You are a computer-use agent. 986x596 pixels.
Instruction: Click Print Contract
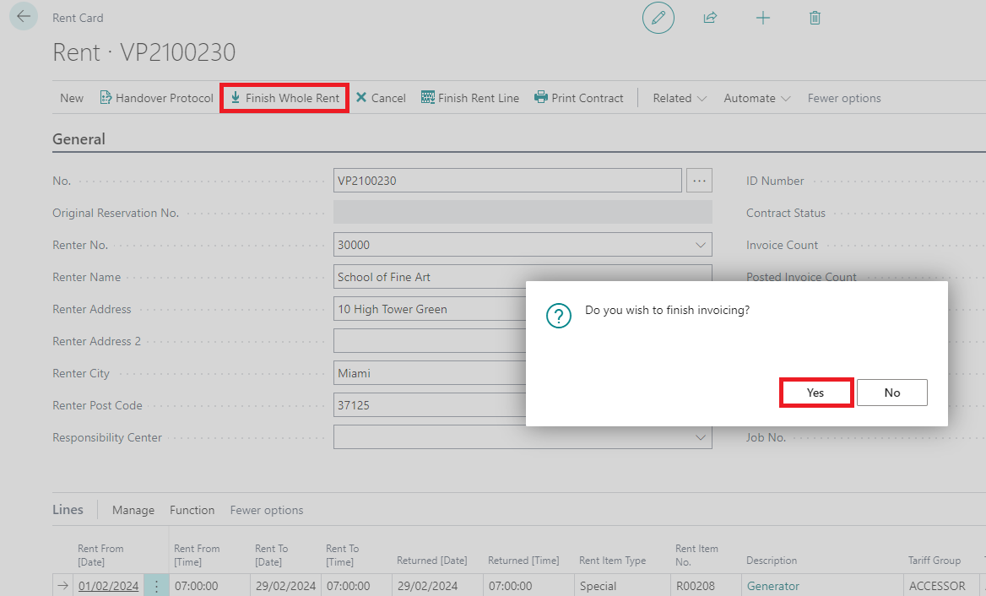point(579,98)
